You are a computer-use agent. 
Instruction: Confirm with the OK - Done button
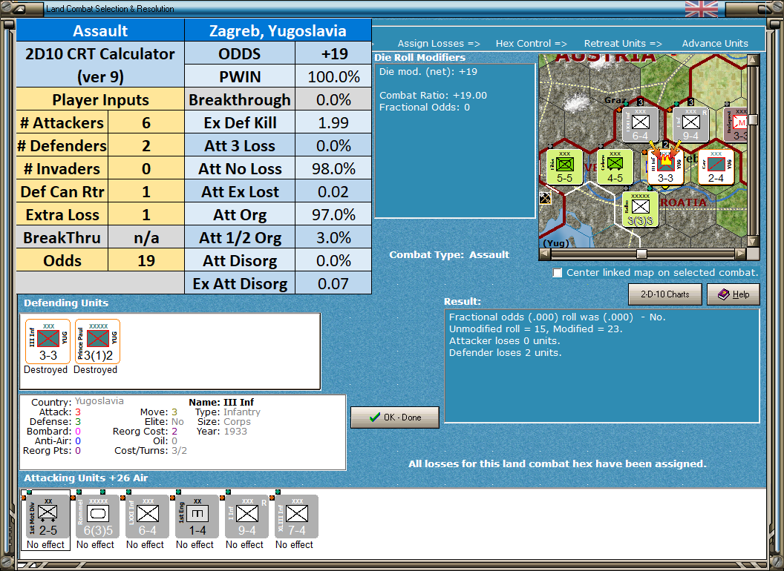point(395,417)
